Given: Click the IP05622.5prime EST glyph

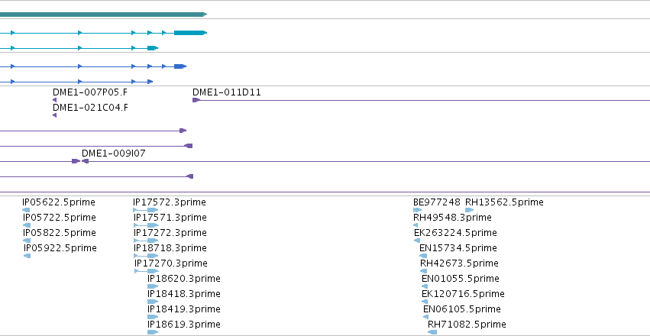Looking at the screenshot, I should (26, 210).
